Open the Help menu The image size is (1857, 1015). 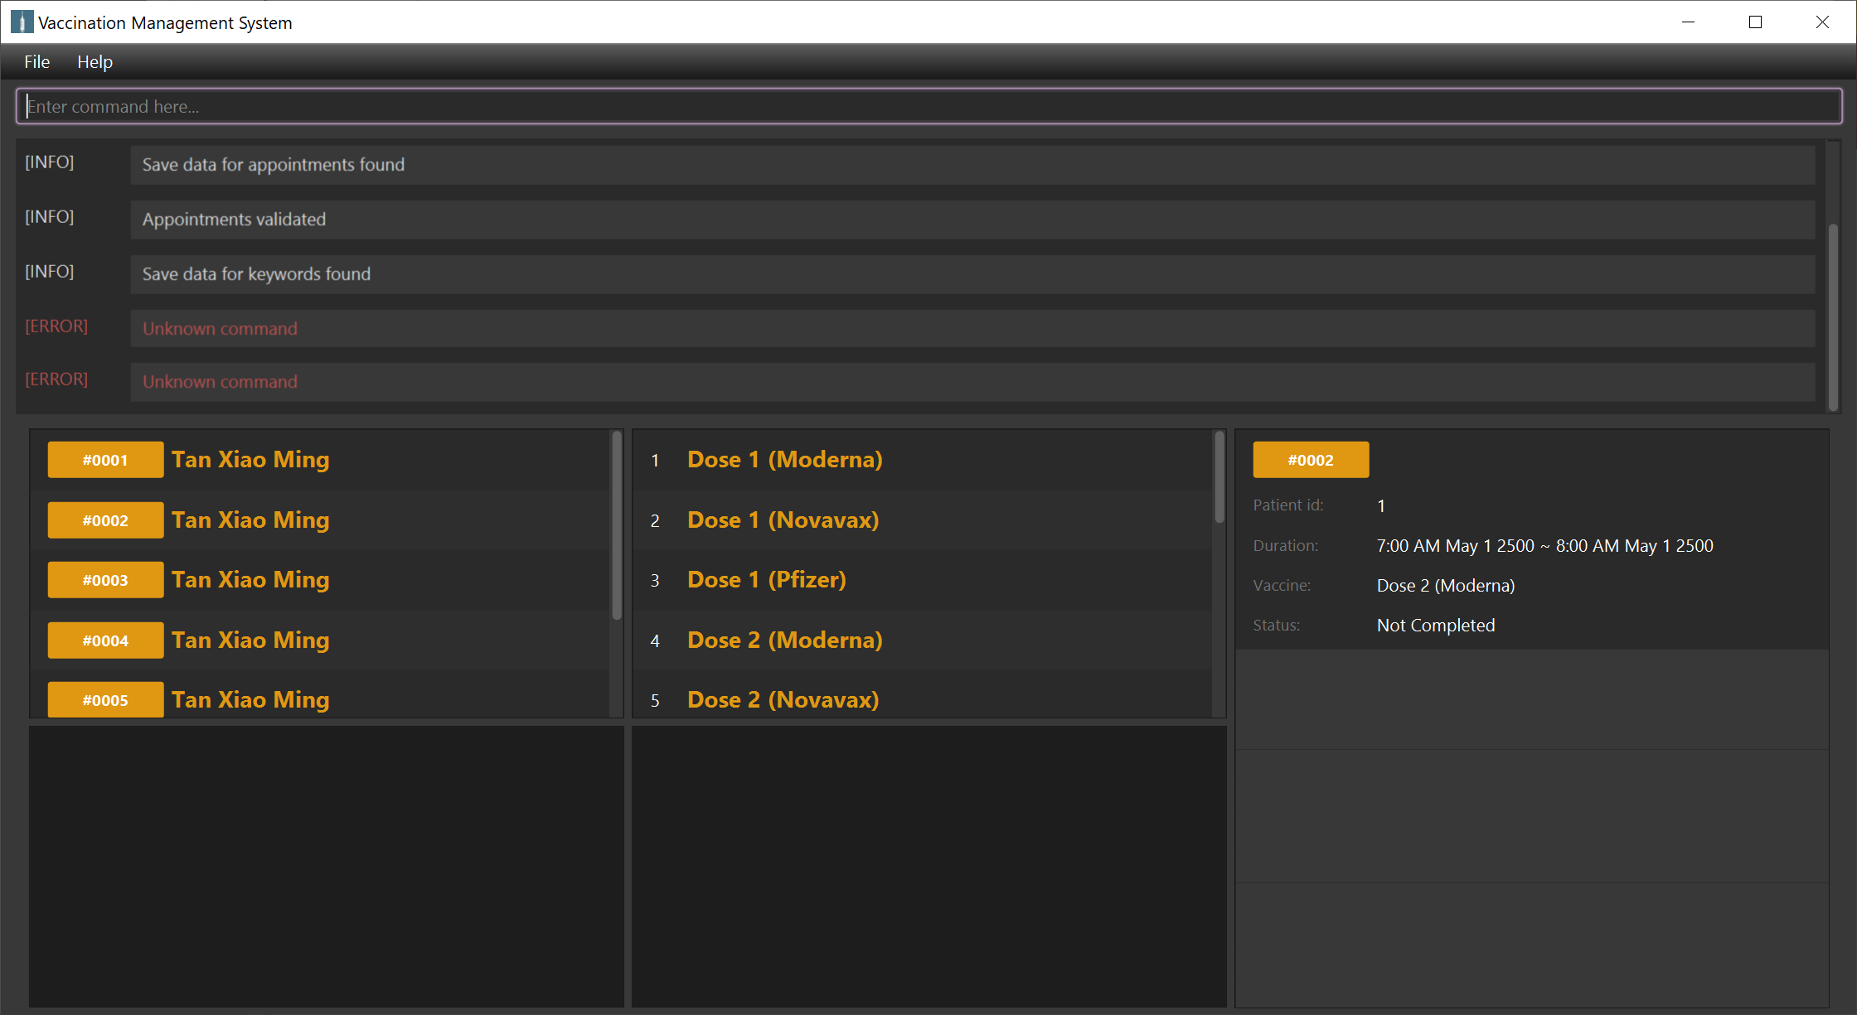pos(95,62)
